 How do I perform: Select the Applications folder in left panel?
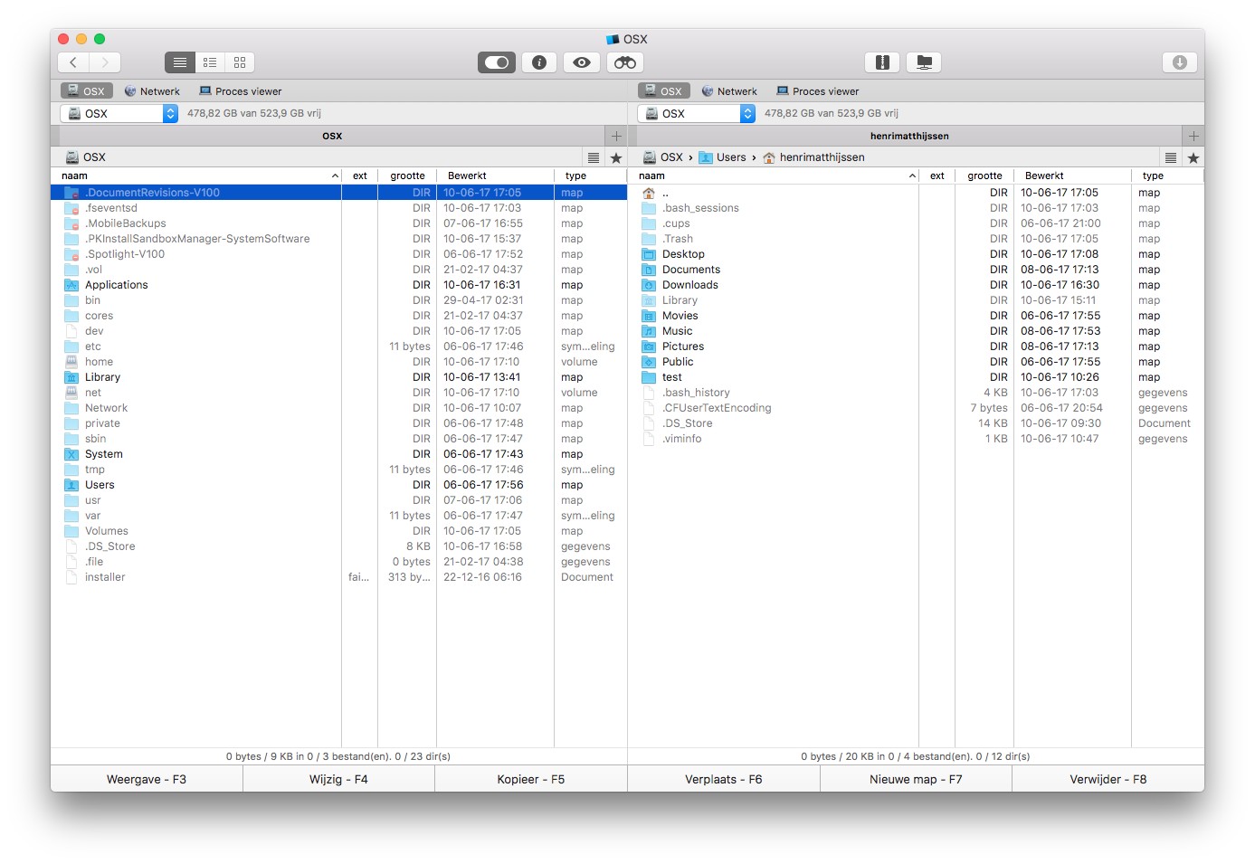[x=116, y=285]
